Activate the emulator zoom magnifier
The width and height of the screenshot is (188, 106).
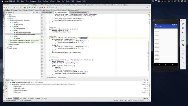click(183, 49)
